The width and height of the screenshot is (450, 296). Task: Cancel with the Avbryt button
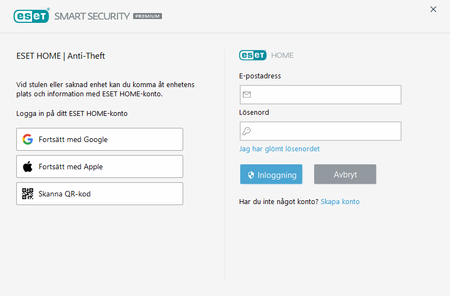345,175
